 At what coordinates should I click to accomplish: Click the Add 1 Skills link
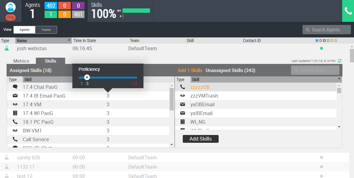(190, 70)
